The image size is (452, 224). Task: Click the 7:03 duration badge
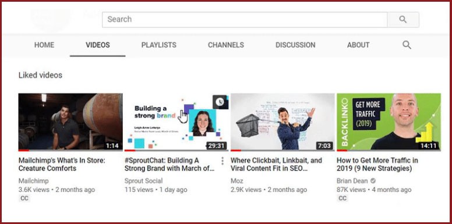[x=324, y=145]
